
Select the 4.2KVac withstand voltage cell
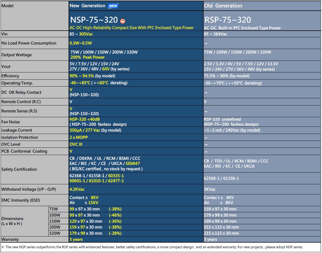[77, 189]
